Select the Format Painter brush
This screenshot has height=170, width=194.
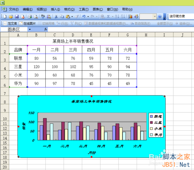77,17
